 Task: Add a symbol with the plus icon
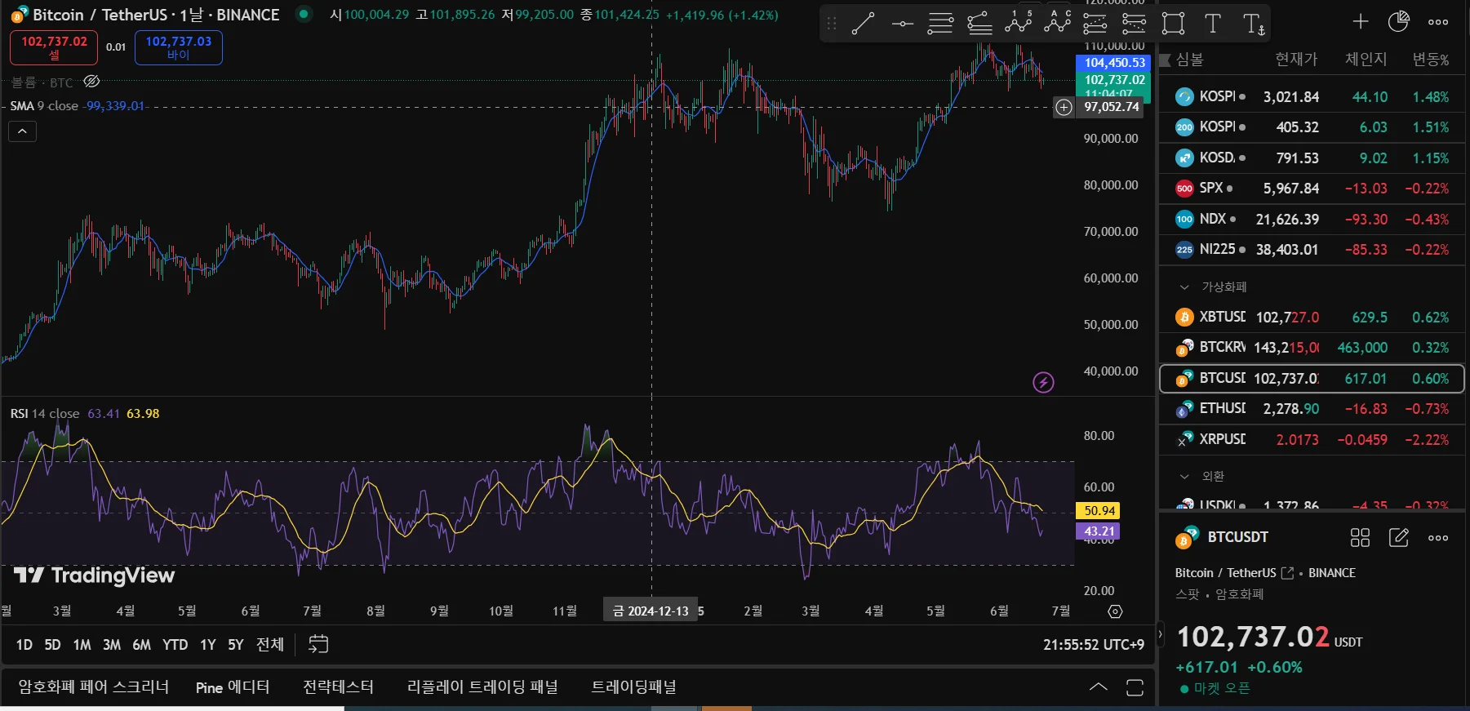1360,22
